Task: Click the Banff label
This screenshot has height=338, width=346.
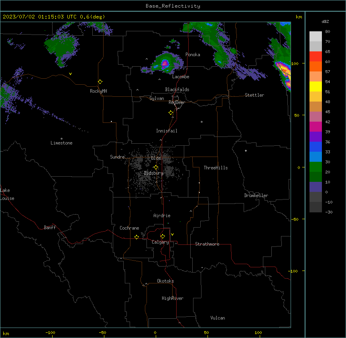Action: click(50, 228)
